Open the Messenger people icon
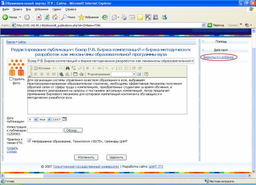This screenshot has height=185, width=256. 164,17
